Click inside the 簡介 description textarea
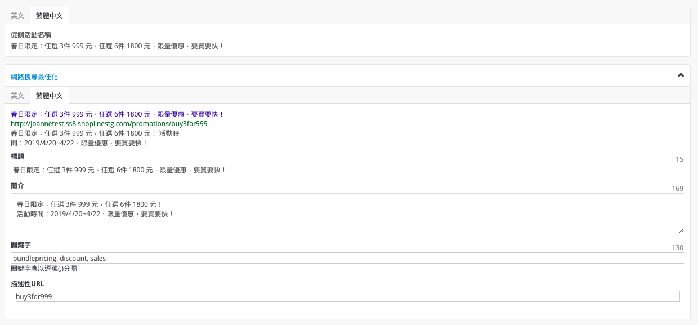Viewport: 698px width, 325px height. (x=347, y=214)
